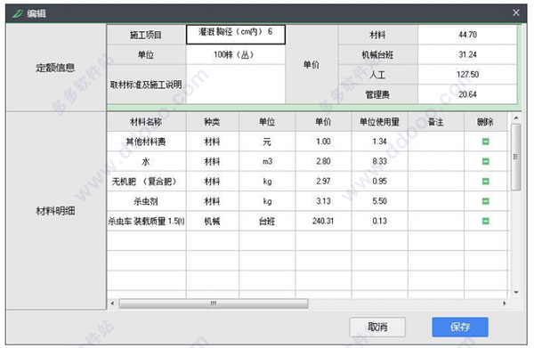This screenshot has width=534, height=348.
Task: Click usage amount 0.13 cell
Action: tap(379, 221)
